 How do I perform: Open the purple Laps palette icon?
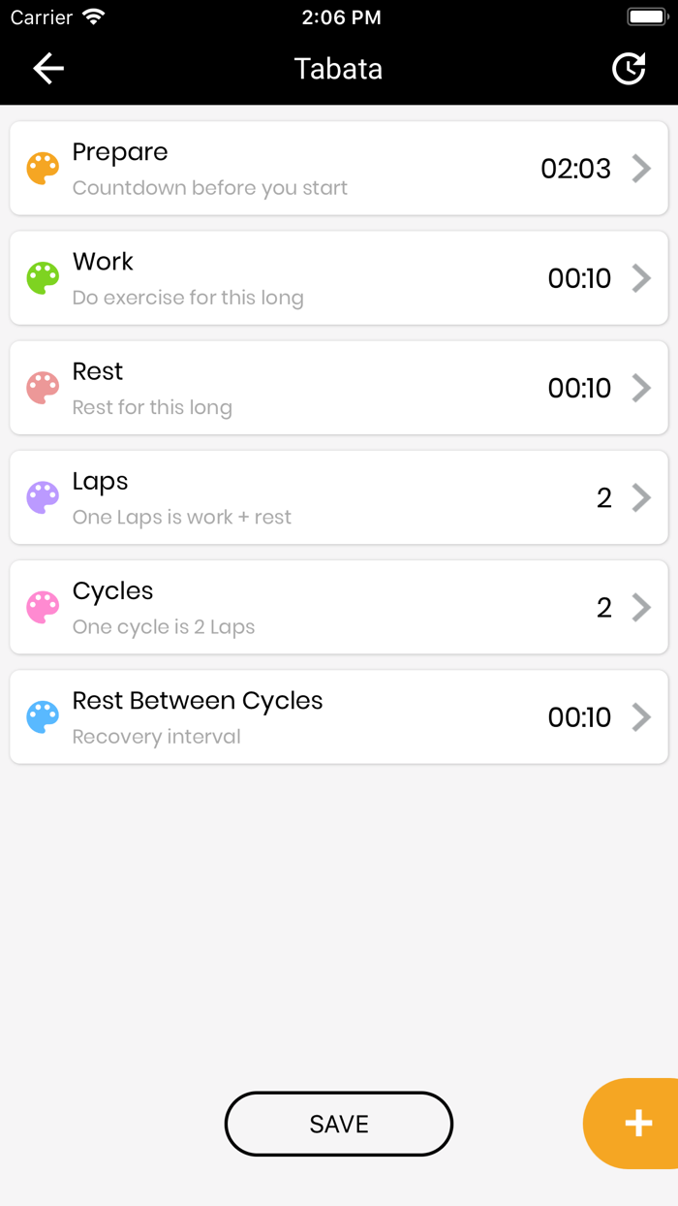41,496
